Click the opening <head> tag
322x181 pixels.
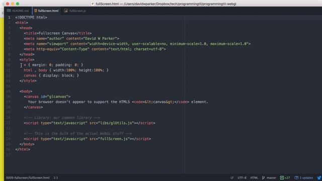[26, 28]
